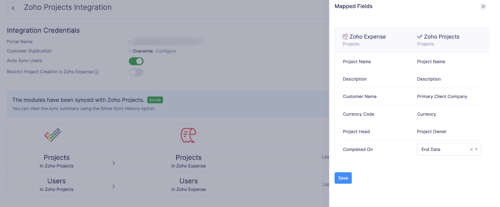Select Projects In Zoho Projects module
The height and width of the screenshot is (207, 500).
coord(56,161)
